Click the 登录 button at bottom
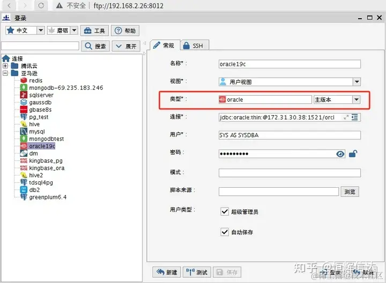This screenshot has height=283, width=386. click(331, 272)
